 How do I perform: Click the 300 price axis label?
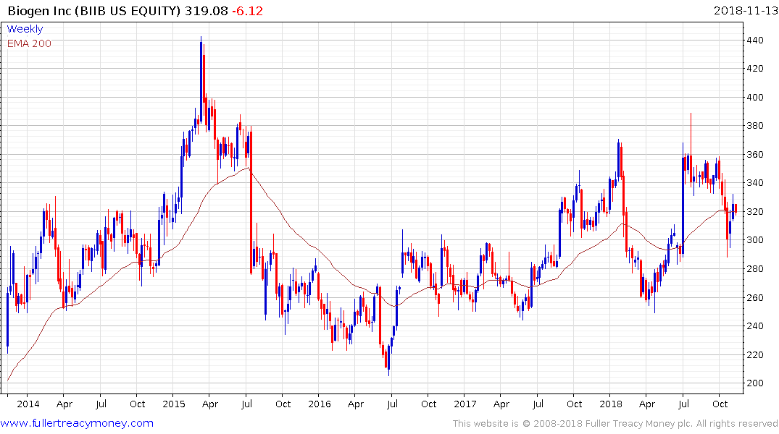click(755, 239)
